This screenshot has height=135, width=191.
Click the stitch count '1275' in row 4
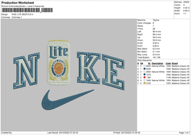pos(148,75)
